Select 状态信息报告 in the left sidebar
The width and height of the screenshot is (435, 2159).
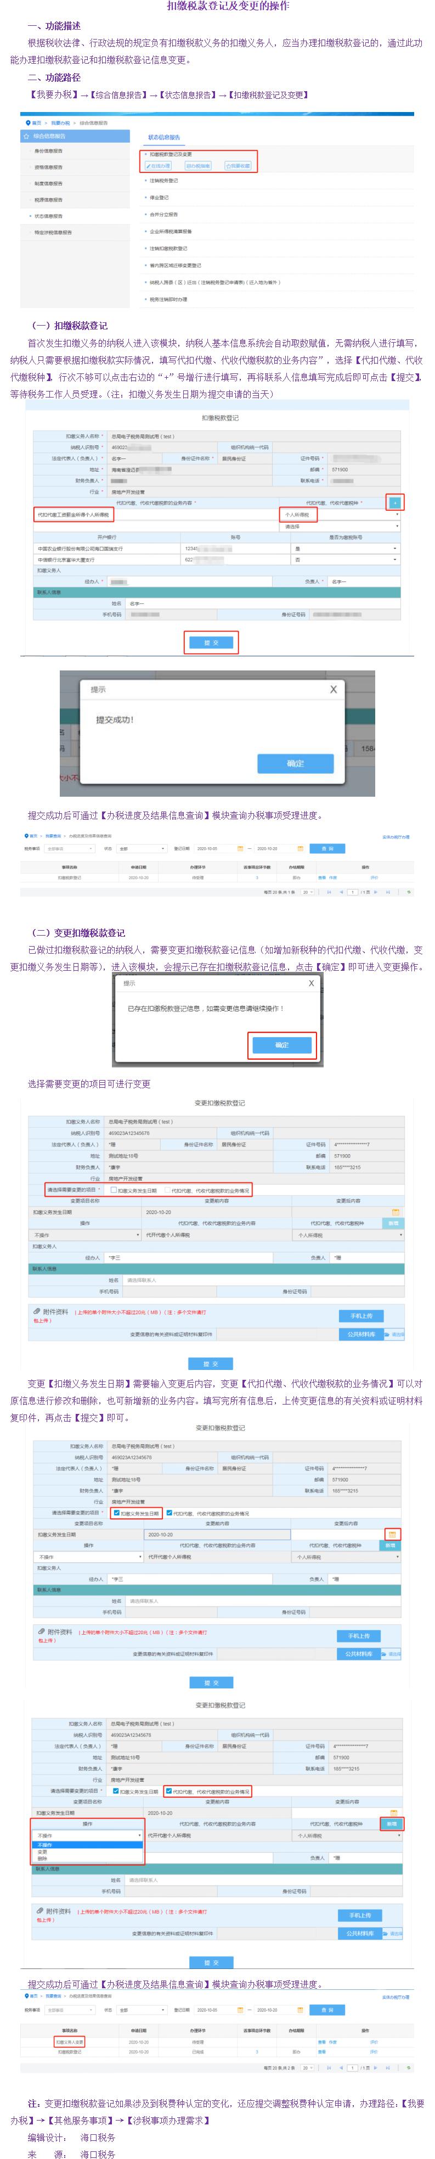[x=48, y=215]
